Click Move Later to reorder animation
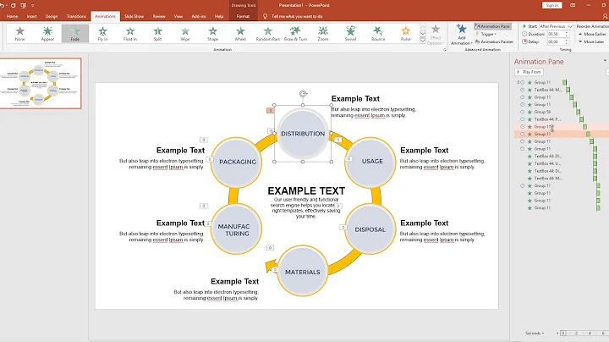The height and width of the screenshot is (342, 609). (591, 41)
